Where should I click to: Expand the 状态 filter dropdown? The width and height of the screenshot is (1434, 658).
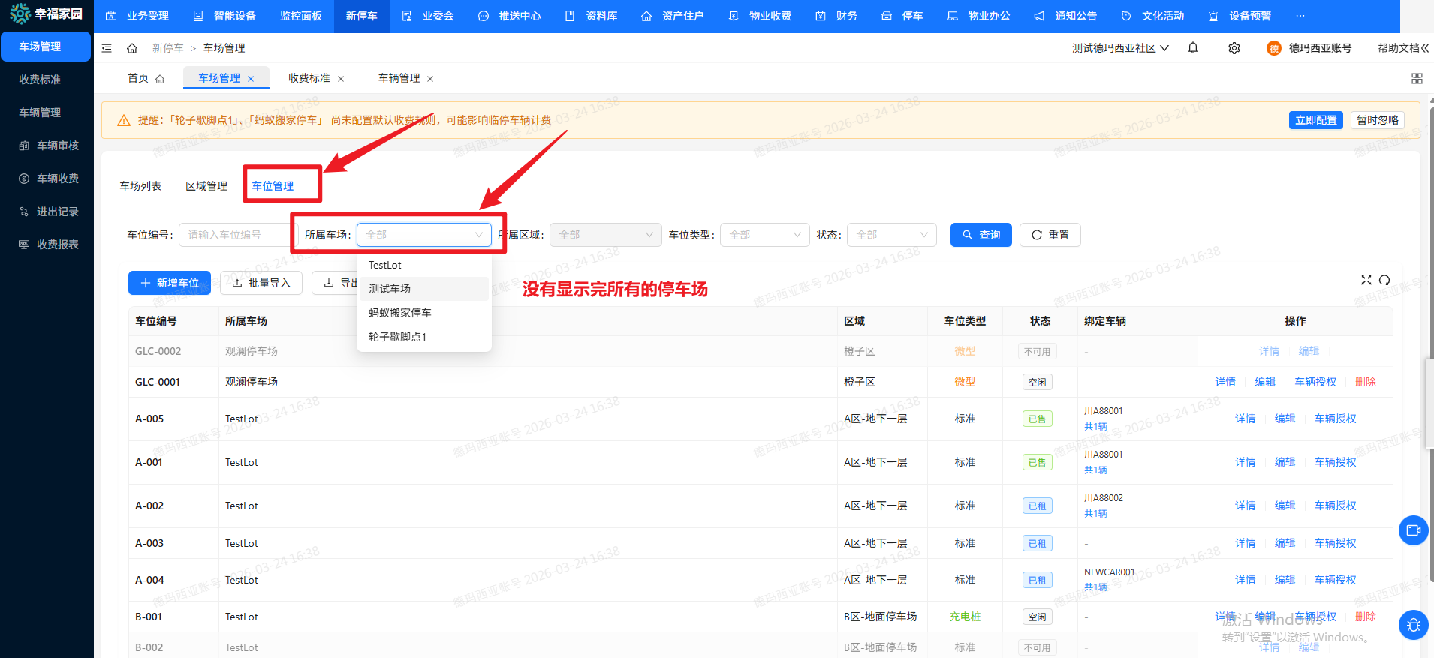coord(891,235)
